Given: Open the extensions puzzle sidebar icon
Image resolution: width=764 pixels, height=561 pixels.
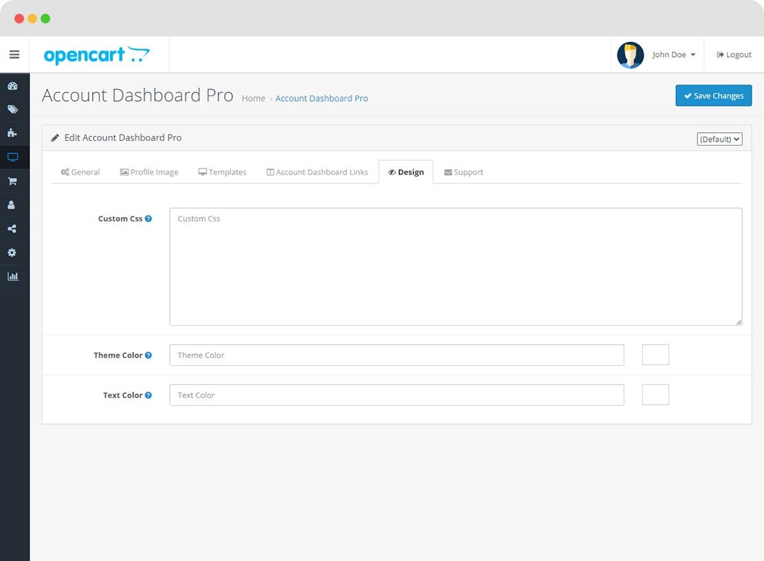Looking at the screenshot, I should coord(12,133).
